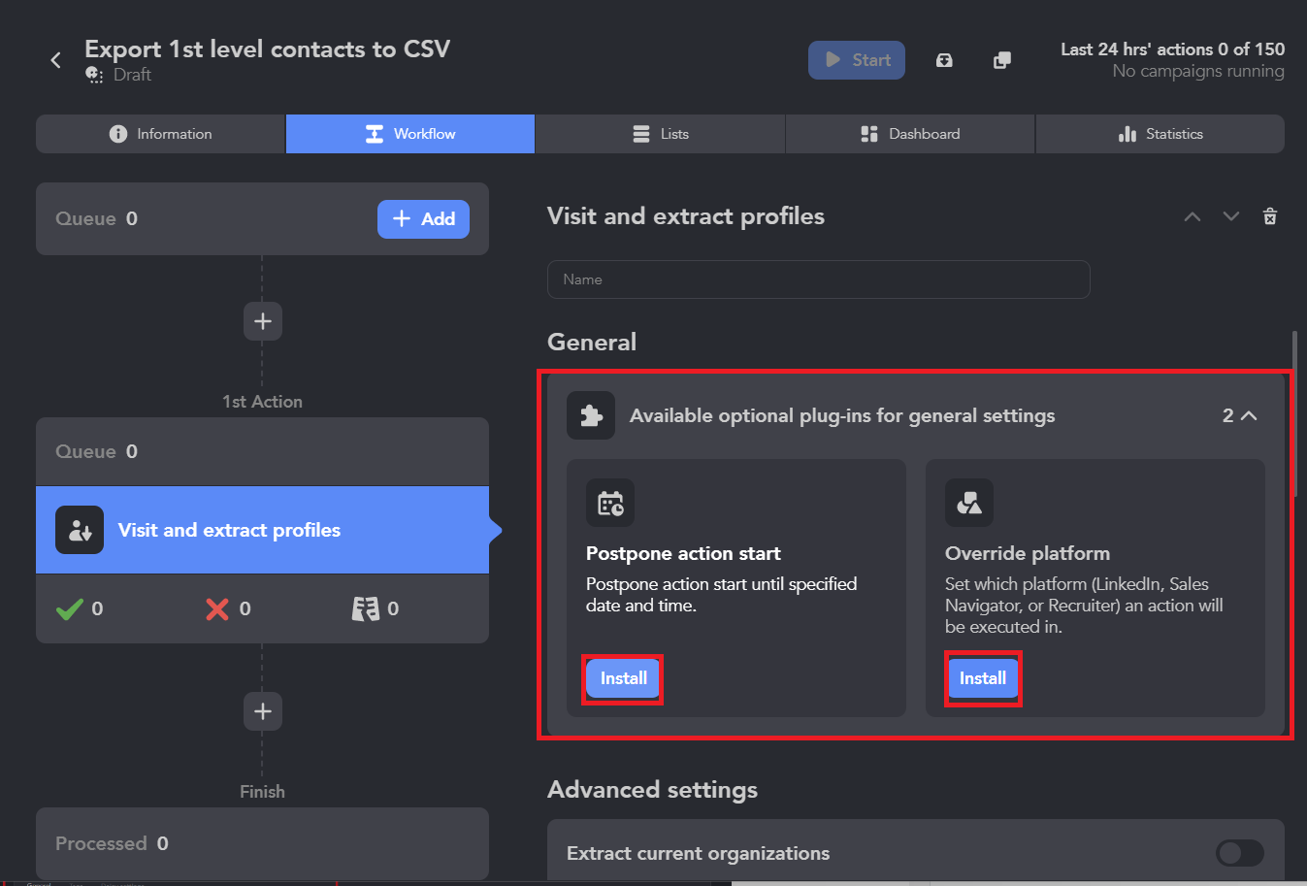Delete action using the trash icon
The width and height of the screenshot is (1307, 886).
click(x=1269, y=216)
